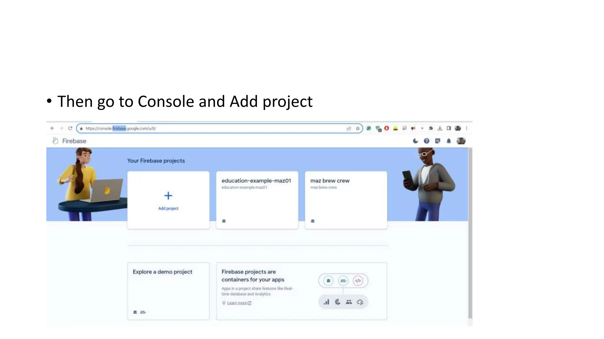Click the Android circle icon in the containers illustration
This screenshot has height=339, width=604.
pyautogui.click(x=328, y=281)
